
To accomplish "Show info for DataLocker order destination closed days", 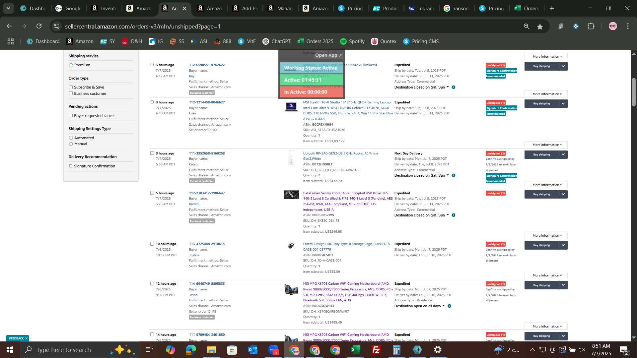I will 454,215.
